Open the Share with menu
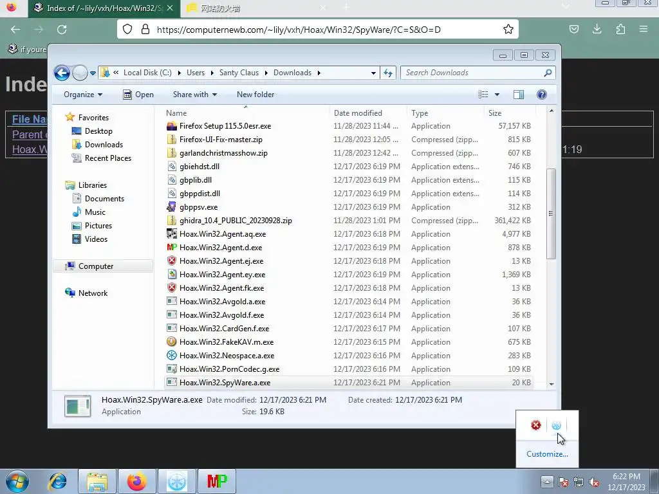659x494 pixels. tap(194, 95)
